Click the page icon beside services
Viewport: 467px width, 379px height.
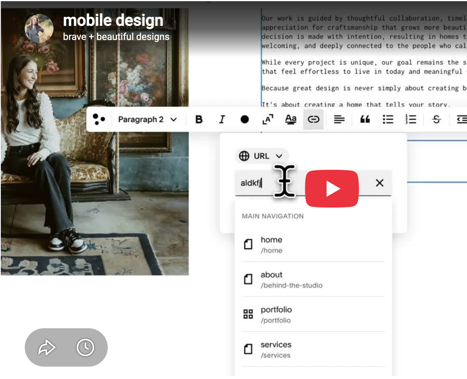248,349
